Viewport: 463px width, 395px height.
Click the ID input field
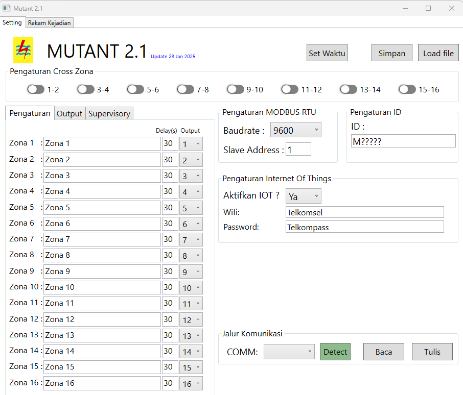[x=403, y=141]
